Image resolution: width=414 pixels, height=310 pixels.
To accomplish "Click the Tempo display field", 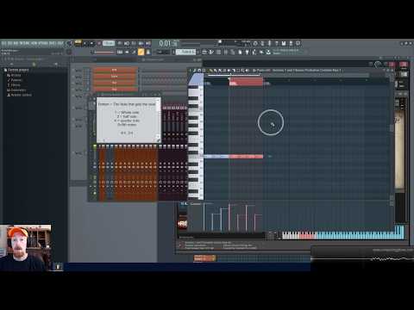I will 109,43.
